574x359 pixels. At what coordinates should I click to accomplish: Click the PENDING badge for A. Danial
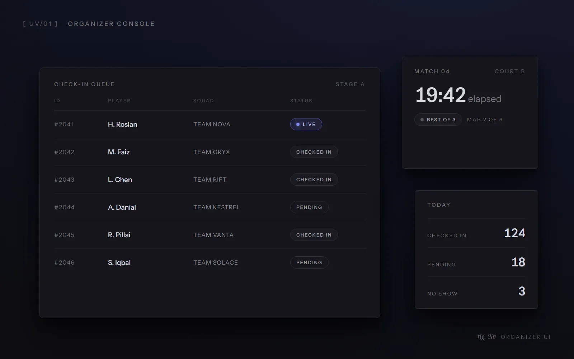click(x=309, y=207)
